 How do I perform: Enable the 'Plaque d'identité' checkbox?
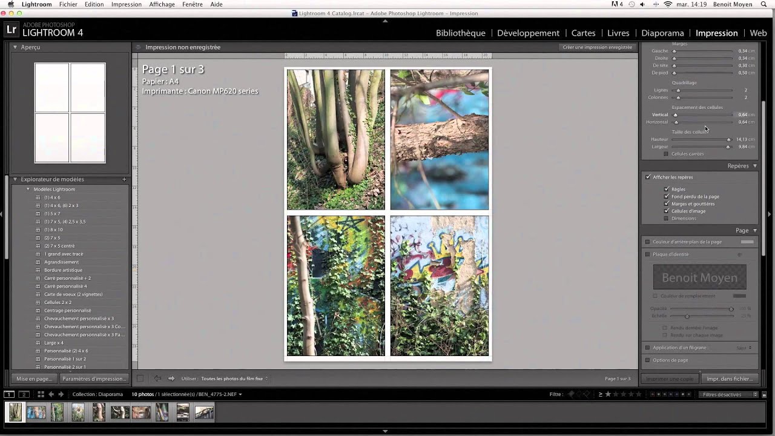pos(647,254)
